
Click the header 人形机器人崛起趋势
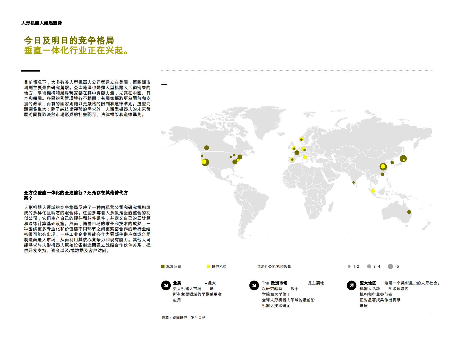click(x=42, y=23)
